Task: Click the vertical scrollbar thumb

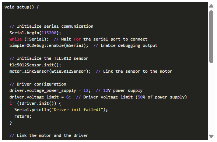Action: click(x=211, y=37)
